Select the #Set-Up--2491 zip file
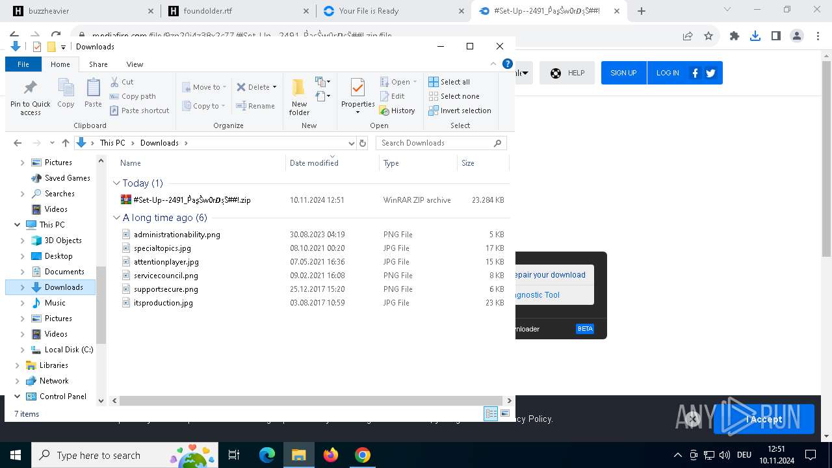 pyautogui.click(x=192, y=200)
